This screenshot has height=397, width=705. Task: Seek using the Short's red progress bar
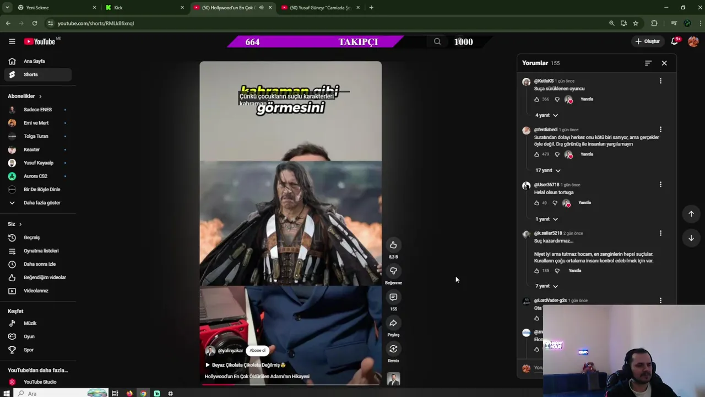[x=290, y=384]
